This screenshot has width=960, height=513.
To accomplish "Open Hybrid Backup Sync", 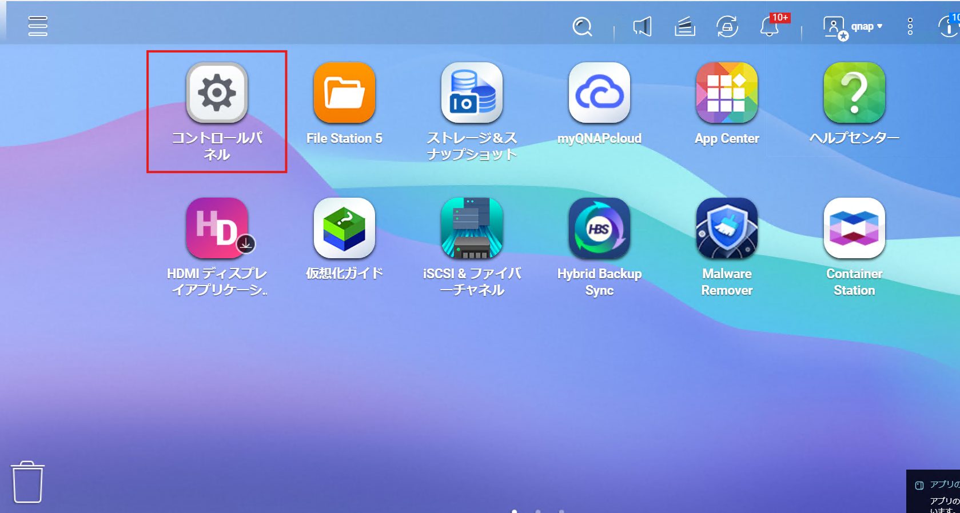I will click(599, 228).
